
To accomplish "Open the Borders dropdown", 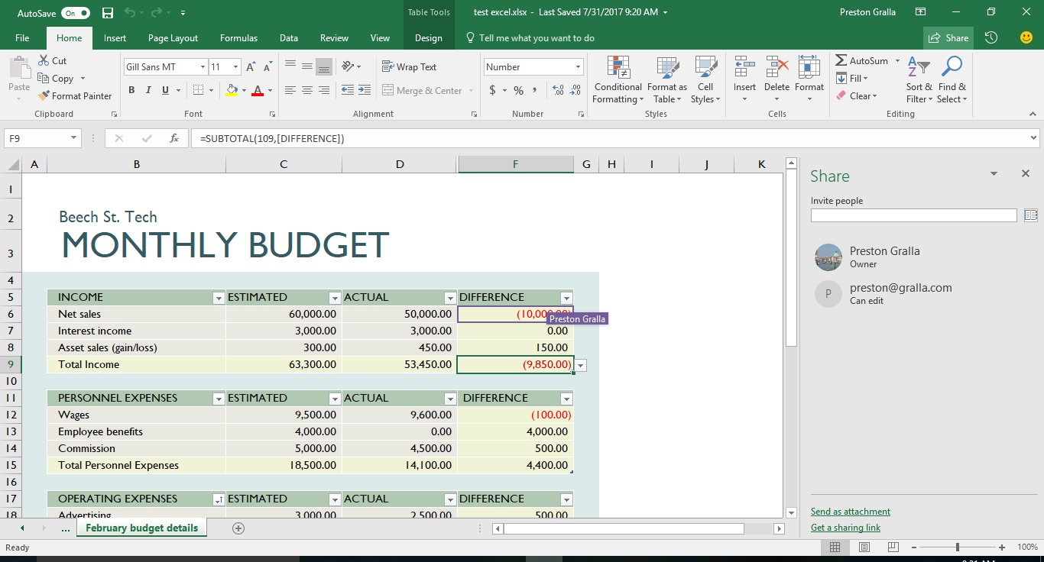I will (212, 90).
